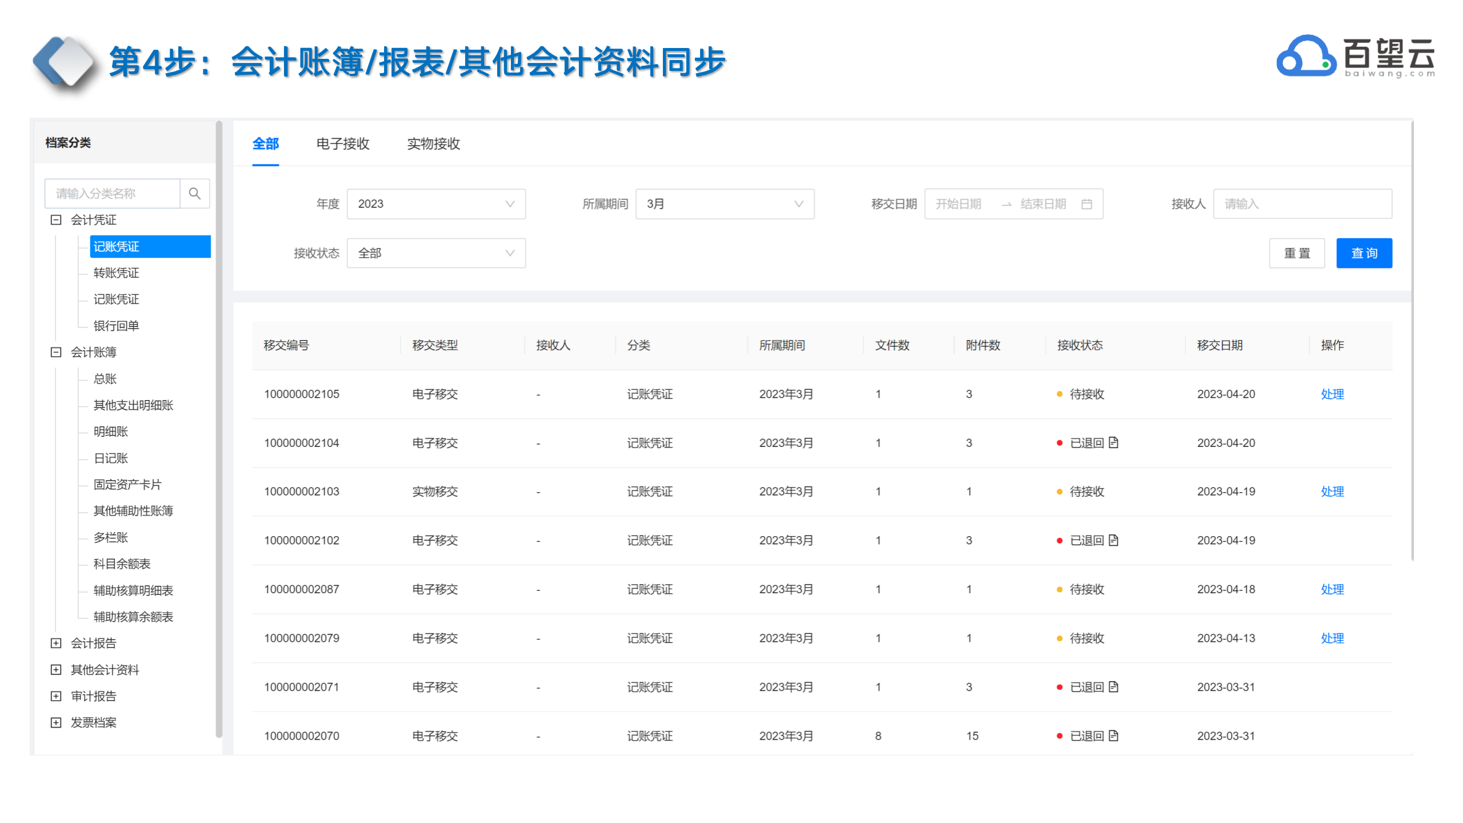Click the diamond back icon beside title

tap(64, 62)
